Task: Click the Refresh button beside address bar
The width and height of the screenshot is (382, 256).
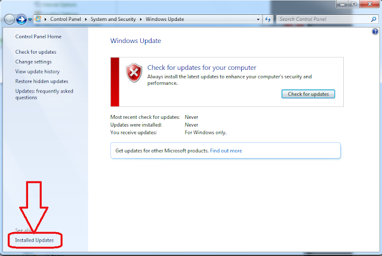Action: coord(268,19)
